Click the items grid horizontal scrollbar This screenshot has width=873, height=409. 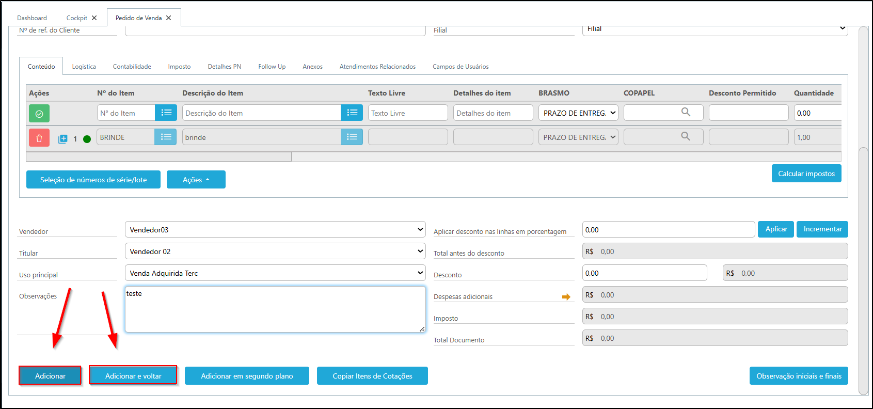click(x=158, y=156)
